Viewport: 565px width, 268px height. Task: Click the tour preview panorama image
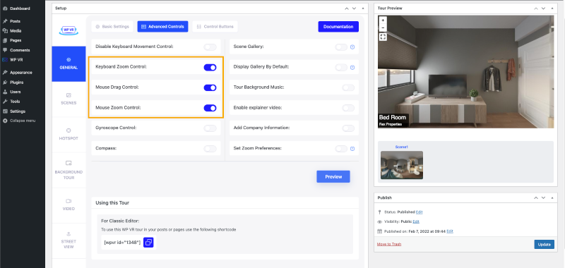point(465,72)
